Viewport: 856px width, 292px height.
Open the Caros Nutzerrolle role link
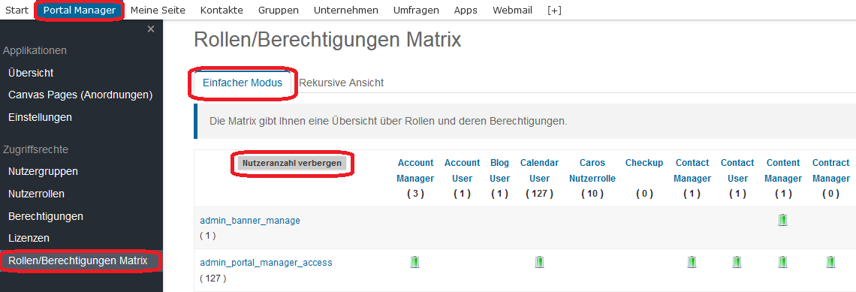click(x=592, y=170)
